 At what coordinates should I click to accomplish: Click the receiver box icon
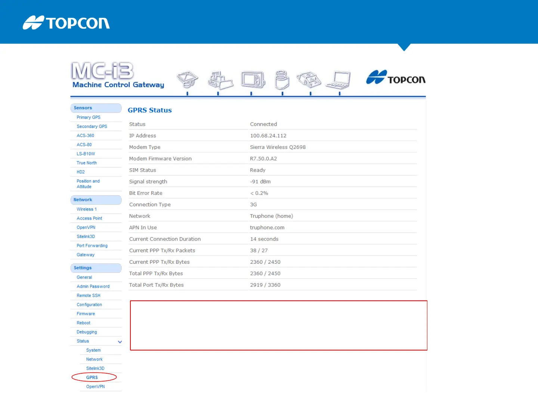pos(309,80)
